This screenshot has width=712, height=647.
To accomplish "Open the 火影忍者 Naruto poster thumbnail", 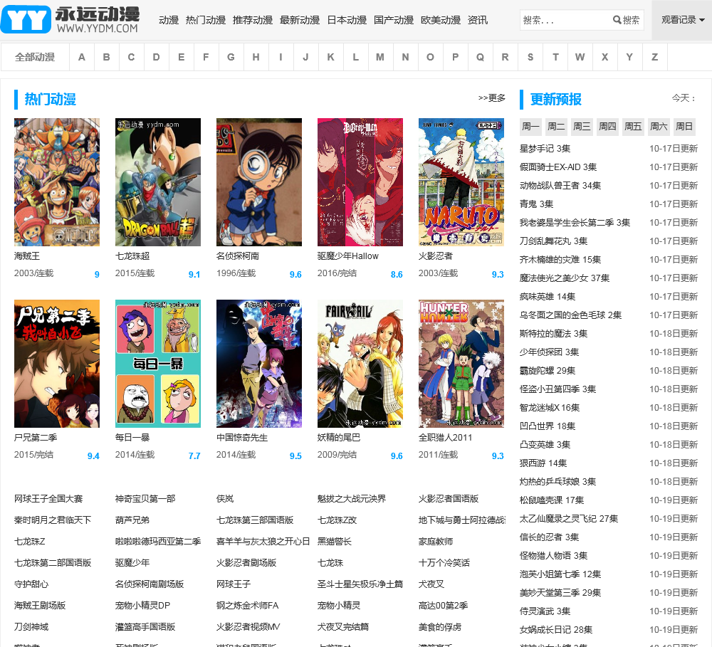I will click(x=461, y=182).
